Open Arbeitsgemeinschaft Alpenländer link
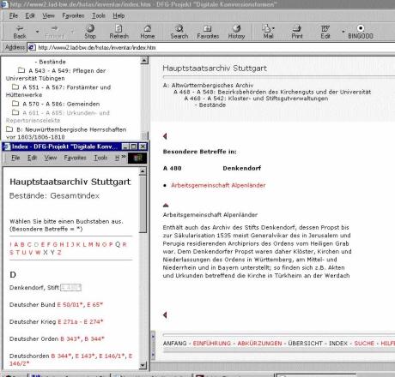 point(218,185)
